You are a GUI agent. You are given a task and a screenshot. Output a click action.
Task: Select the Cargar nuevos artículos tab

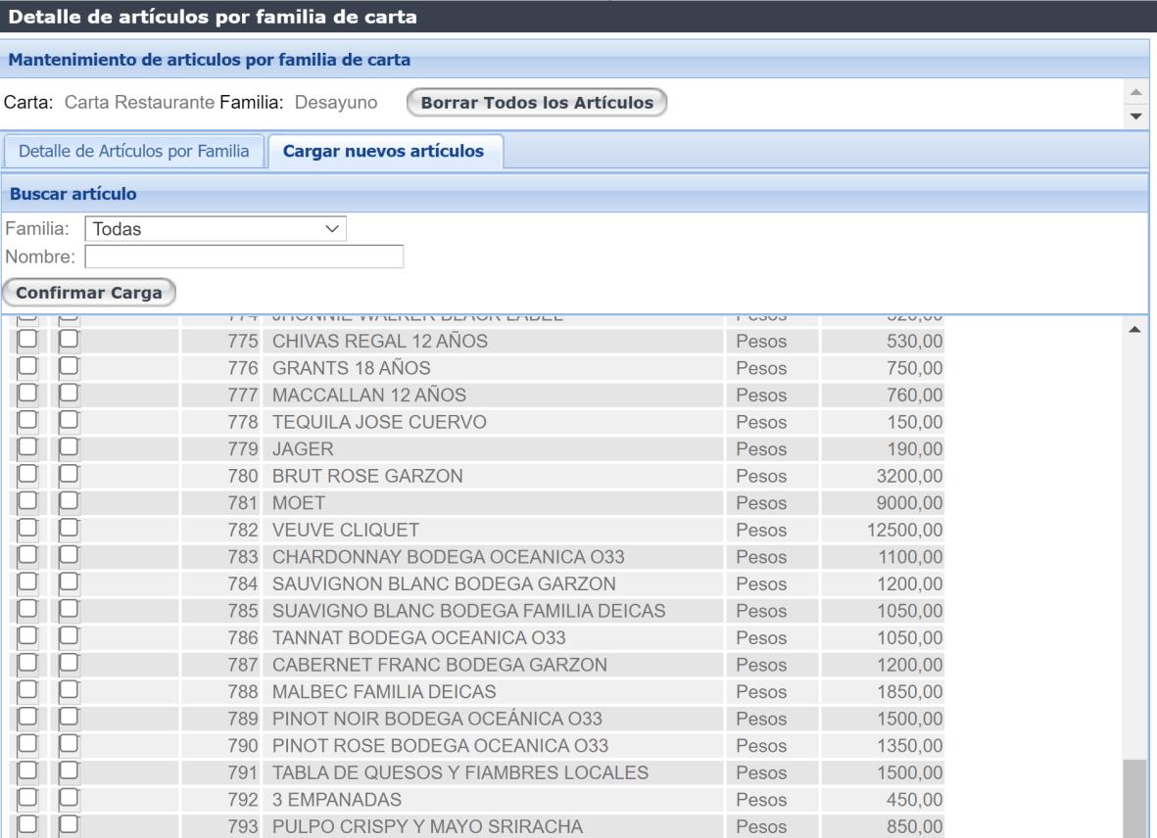pyautogui.click(x=384, y=153)
